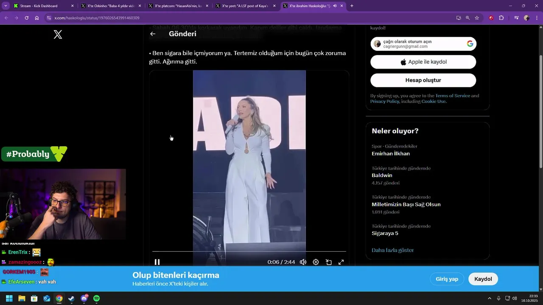Open Outlook from the taskbar

[x=47, y=298]
